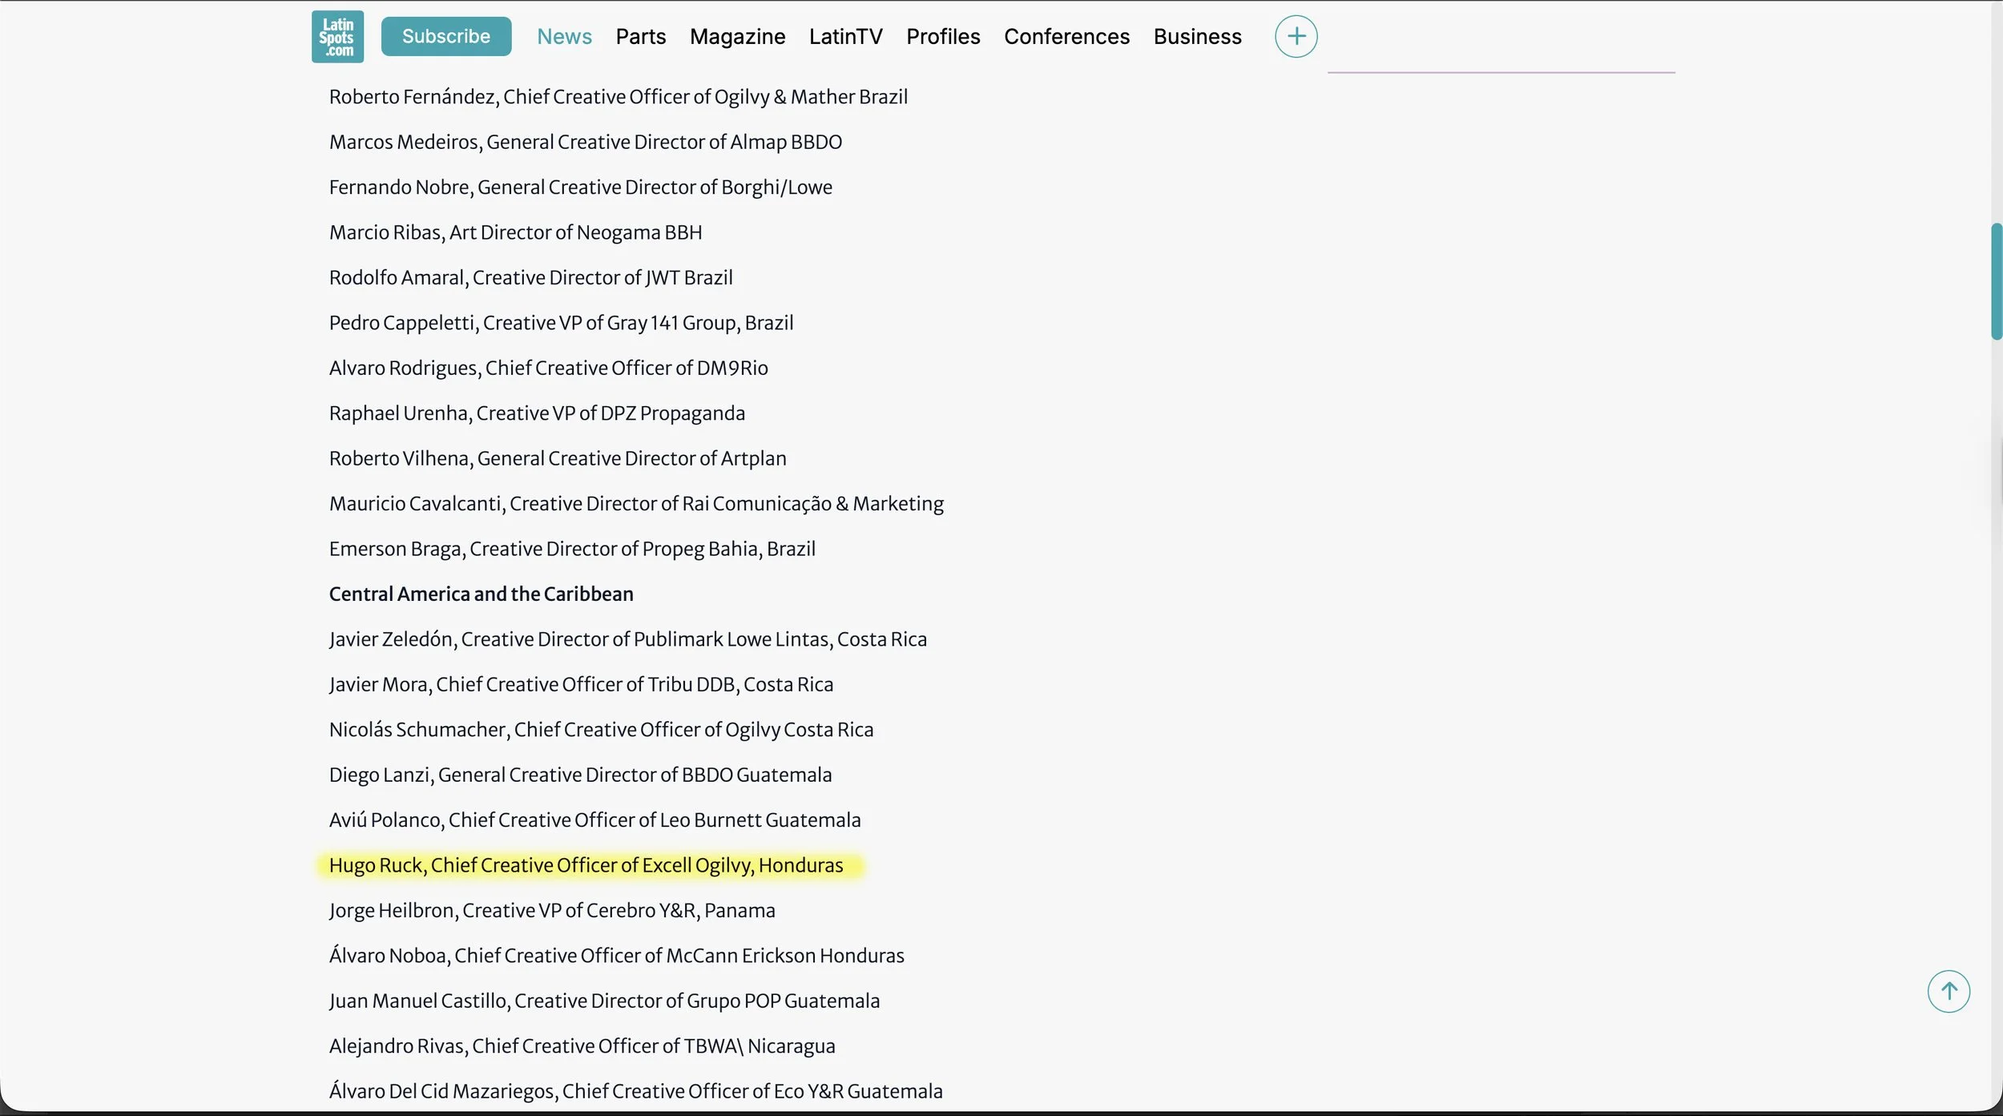Select the Emerson Braga Propeg Bahia line

[x=572, y=550]
